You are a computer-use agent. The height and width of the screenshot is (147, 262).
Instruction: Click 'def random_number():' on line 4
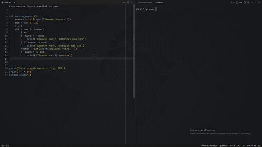pos(24,16)
